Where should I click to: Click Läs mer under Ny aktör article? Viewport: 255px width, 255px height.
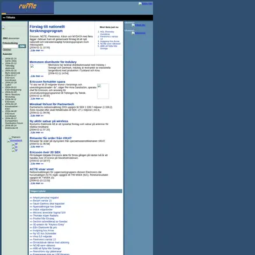coord(36,133)
